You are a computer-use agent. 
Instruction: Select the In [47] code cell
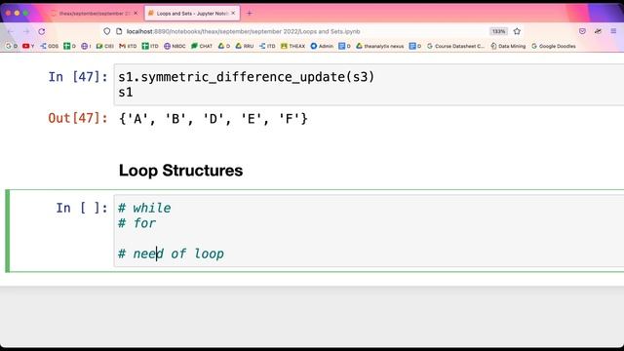[369, 85]
